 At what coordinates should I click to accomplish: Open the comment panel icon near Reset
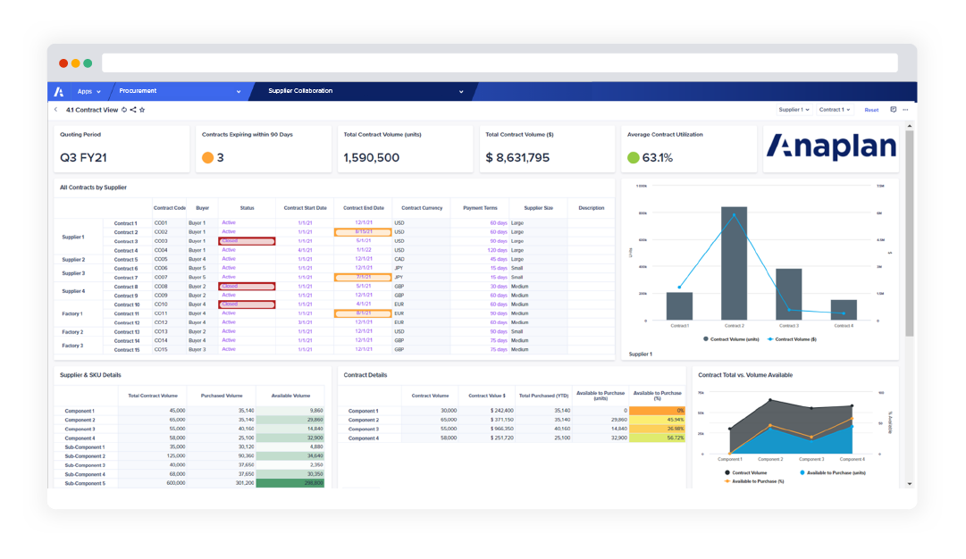pos(894,109)
